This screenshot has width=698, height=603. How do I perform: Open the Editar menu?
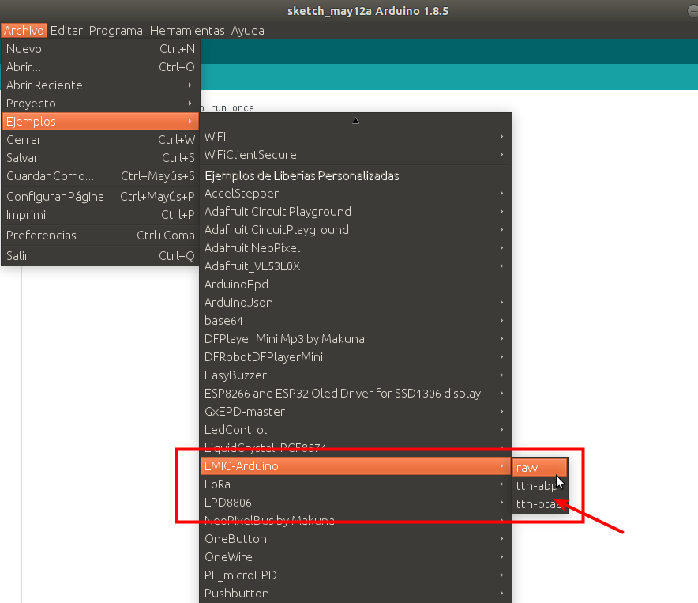click(x=66, y=30)
